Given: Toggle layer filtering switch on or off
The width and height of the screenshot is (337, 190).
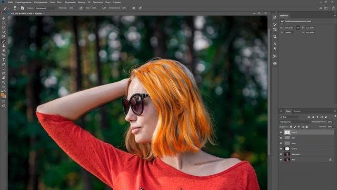Looking at the screenshot, I should point(335,117).
